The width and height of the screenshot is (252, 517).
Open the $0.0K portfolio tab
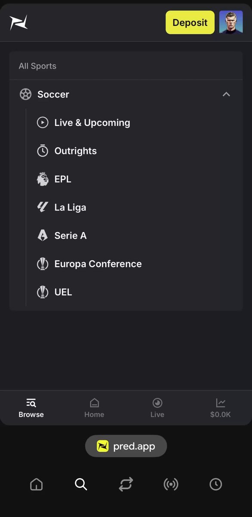pyautogui.click(x=221, y=408)
